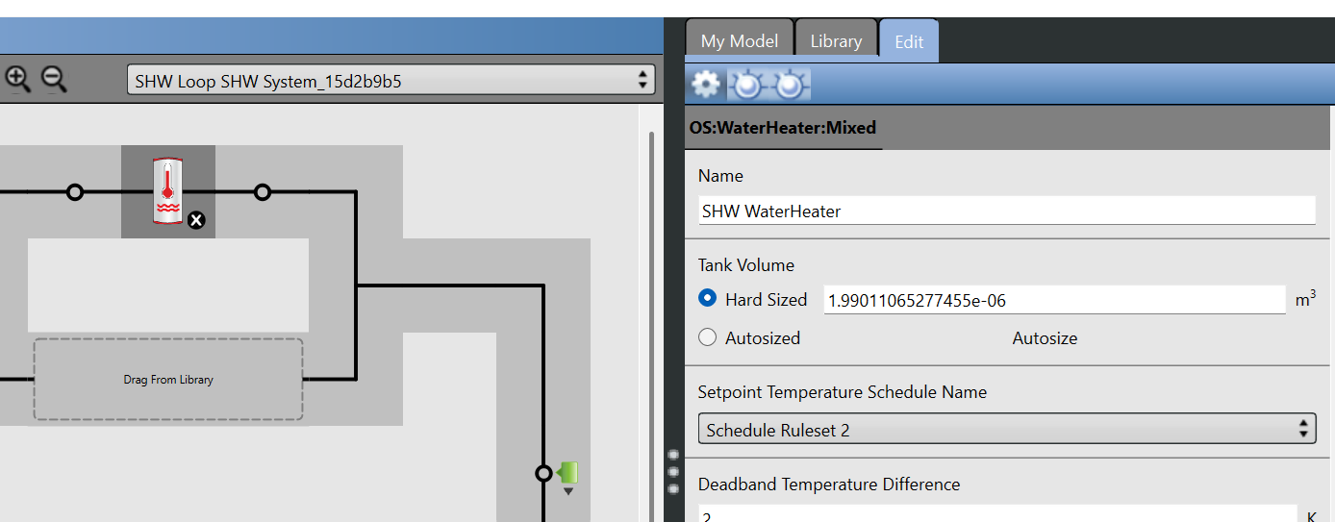Viewport: 1335px width, 522px height.
Task: Select the green setpoint manager icon
Action: 567,472
